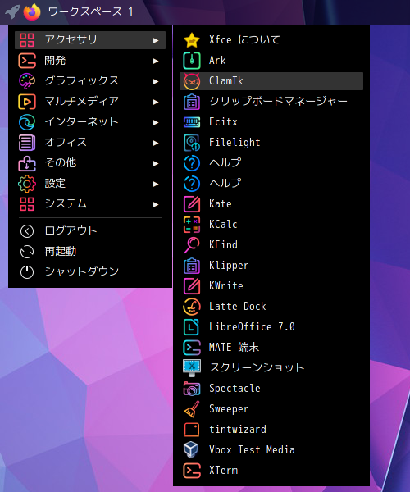
Task: Click the インターネット swirl icon
Action: pyautogui.click(x=27, y=122)
